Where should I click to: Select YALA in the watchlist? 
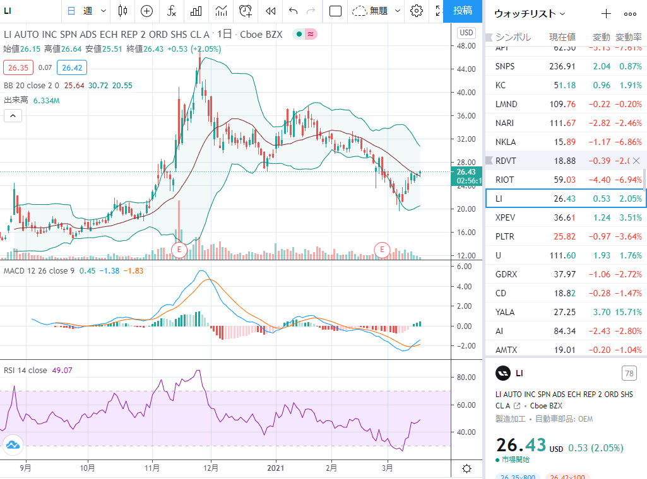[x=564, y=312]
